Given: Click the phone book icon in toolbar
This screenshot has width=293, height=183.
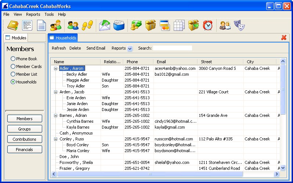Looking at the screenshot, I should pyautogui.click(x=13, y=25).
